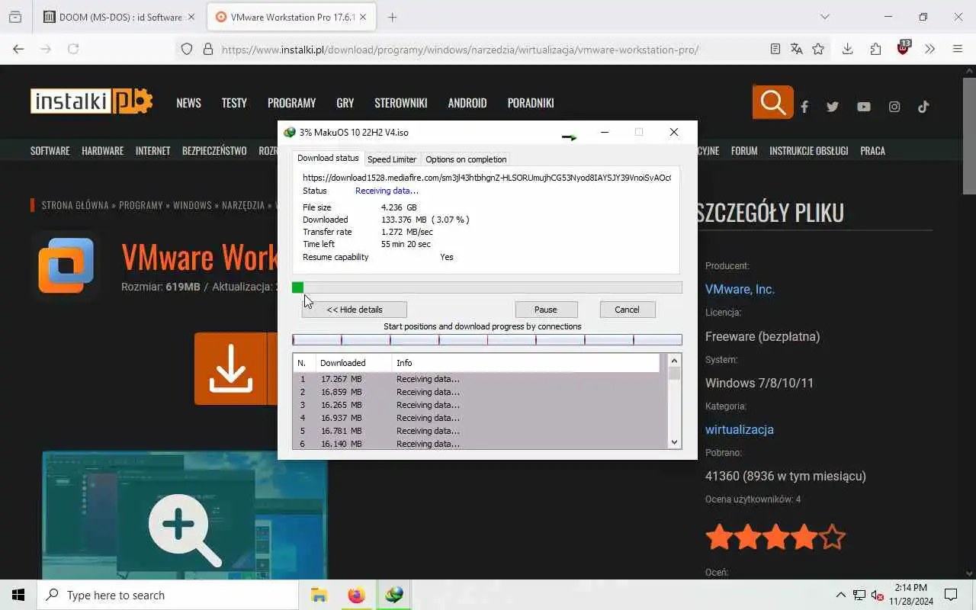The image size is (976, 610).
Task: Open the extensions puzzle icon
Action: point(875,49)
